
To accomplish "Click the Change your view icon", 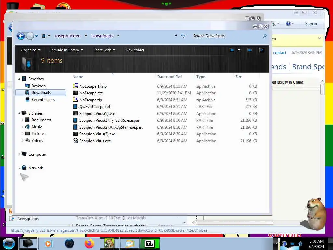I will (232, 50).
